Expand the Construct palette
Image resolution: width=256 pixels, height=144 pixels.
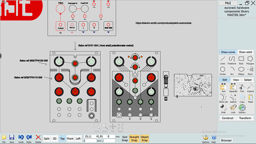tap(227, 118)
